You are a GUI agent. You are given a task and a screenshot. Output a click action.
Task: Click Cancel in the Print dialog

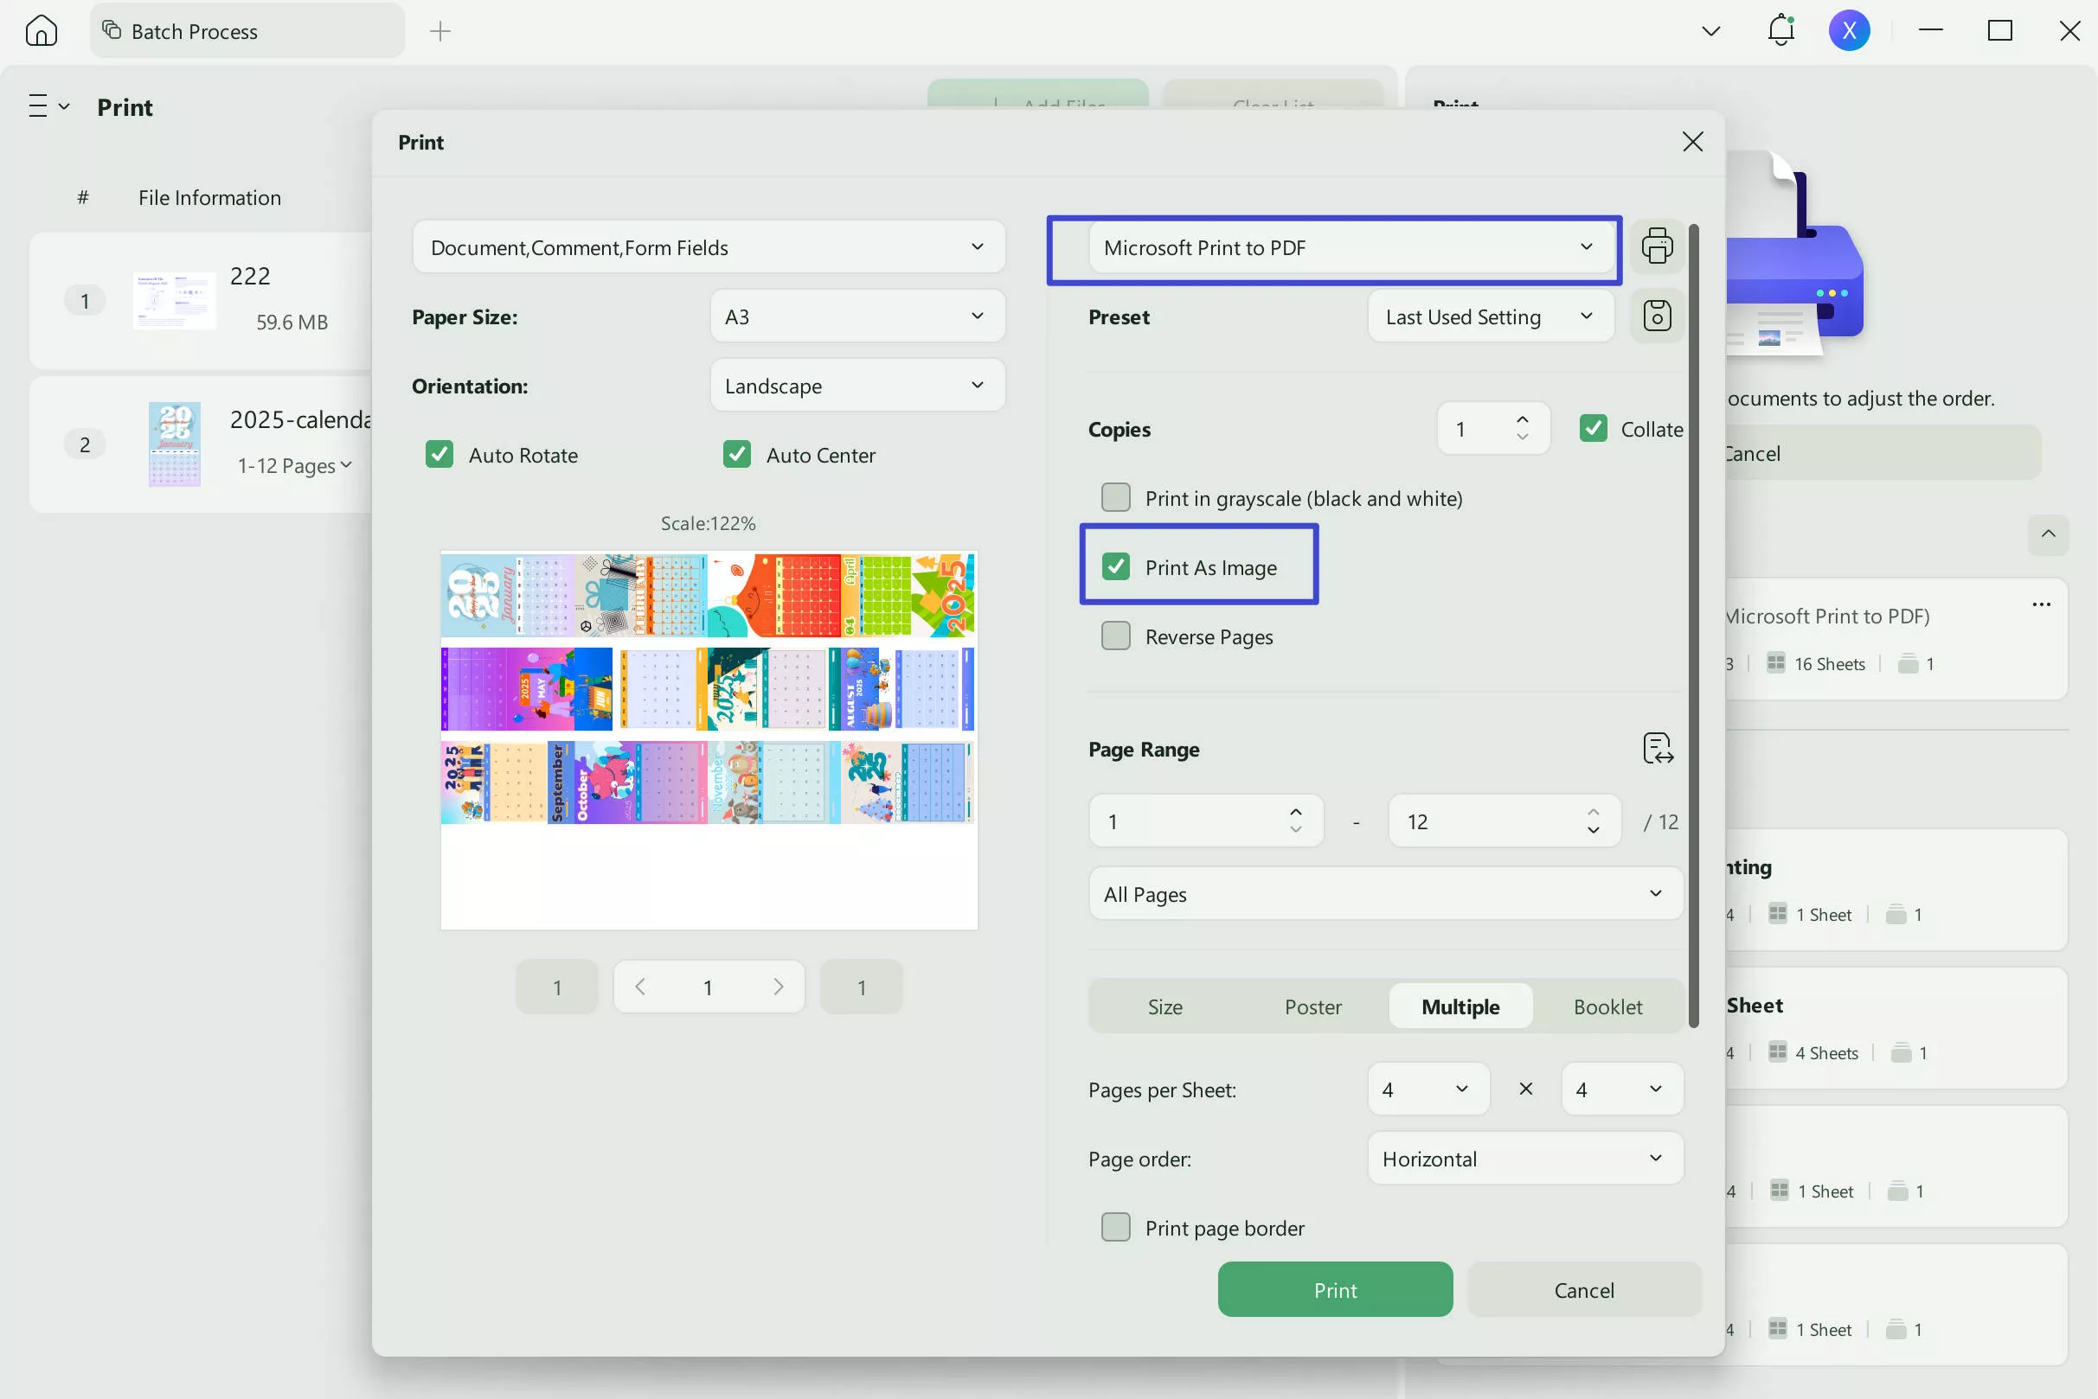[x=1583, y=1290]
